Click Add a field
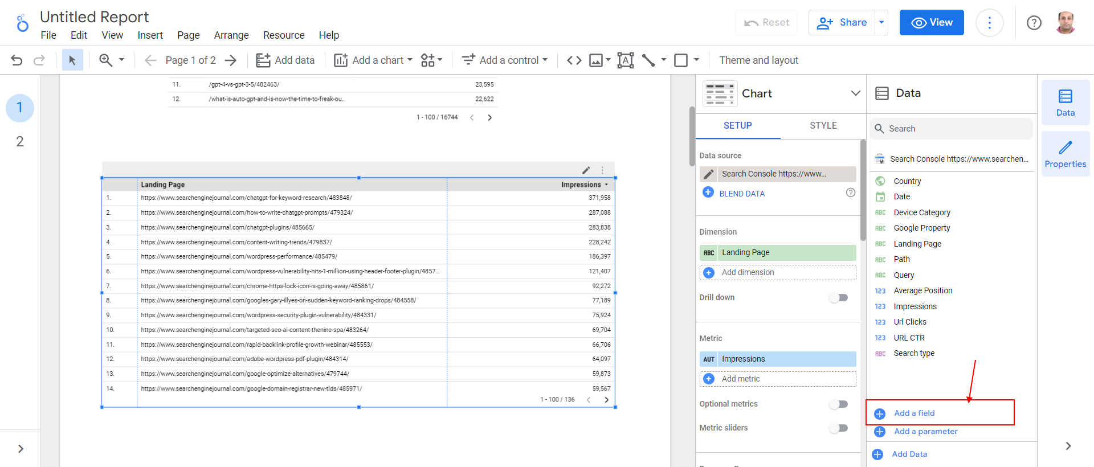Viewport: 1094px width, 467px height. point(914,413)
